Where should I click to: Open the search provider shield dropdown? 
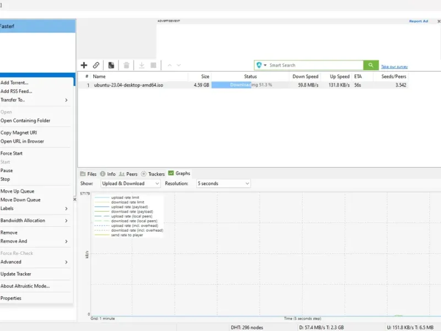pyautogui.click(x=261, y=65)
